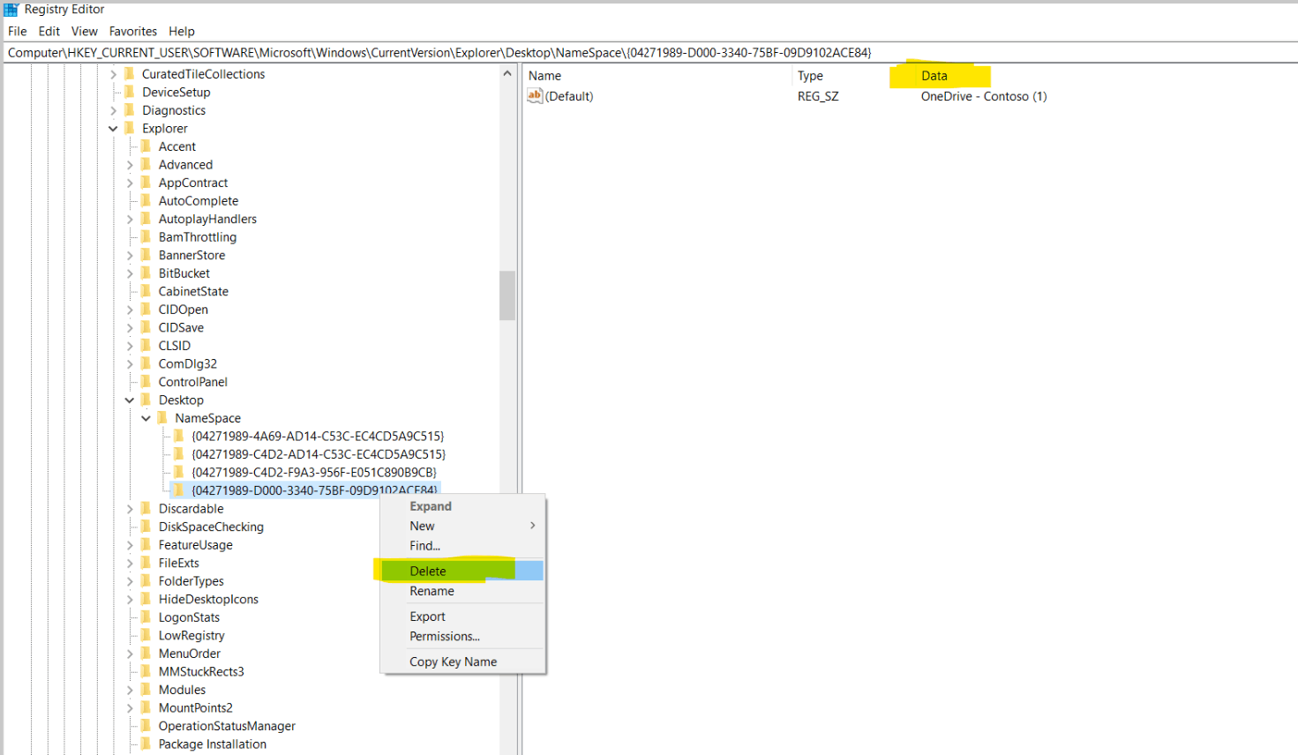Click the ab string-value icon beside (Default)

point(535,95)
